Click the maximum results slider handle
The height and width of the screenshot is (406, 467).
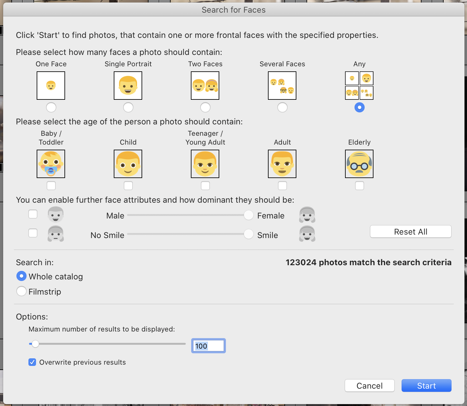point(35,344)
